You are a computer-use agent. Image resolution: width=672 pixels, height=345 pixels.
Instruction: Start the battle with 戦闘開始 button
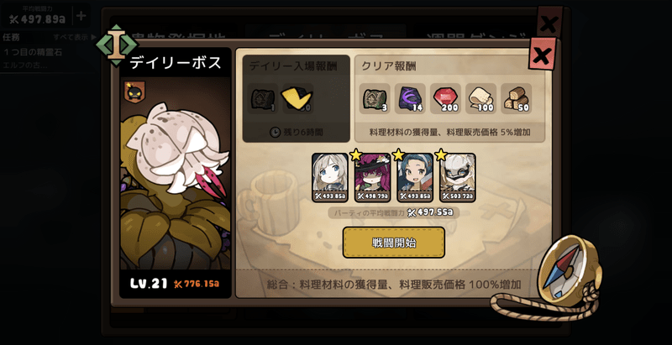(393, 243)
